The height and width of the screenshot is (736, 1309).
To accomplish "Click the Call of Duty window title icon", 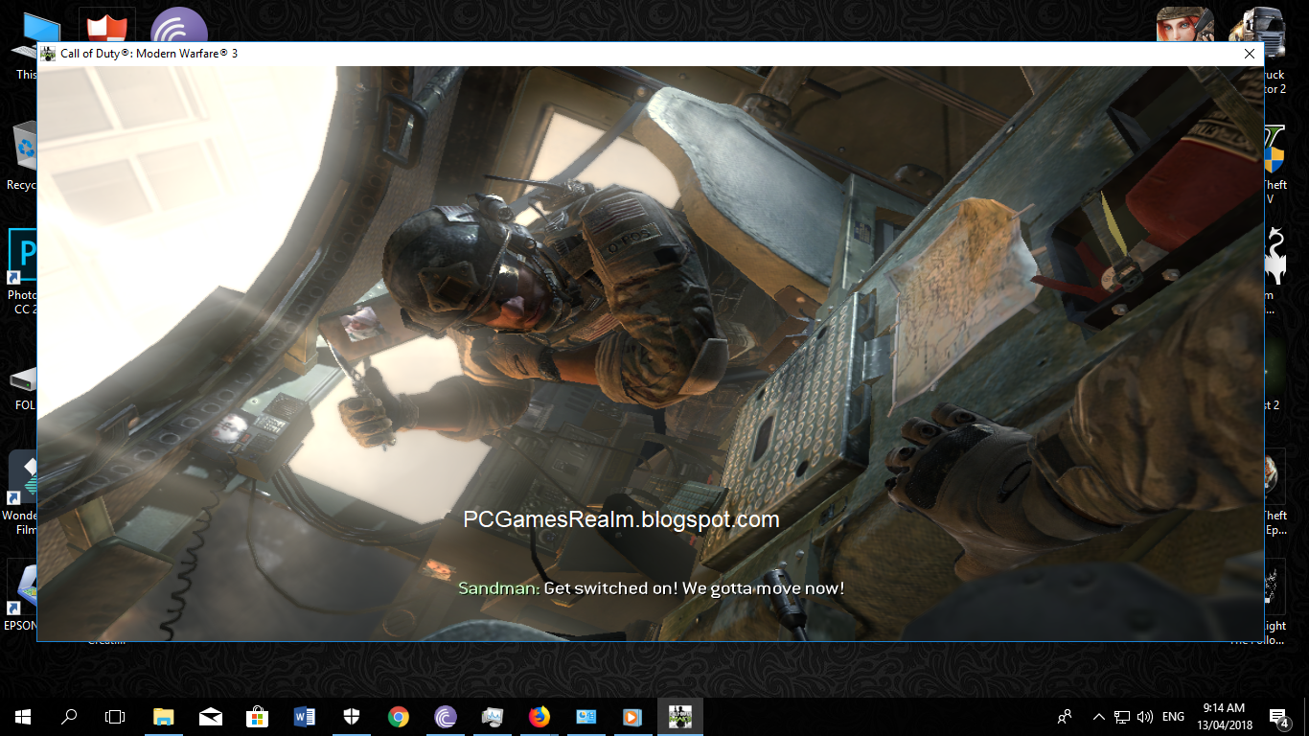I will (48, 54).
